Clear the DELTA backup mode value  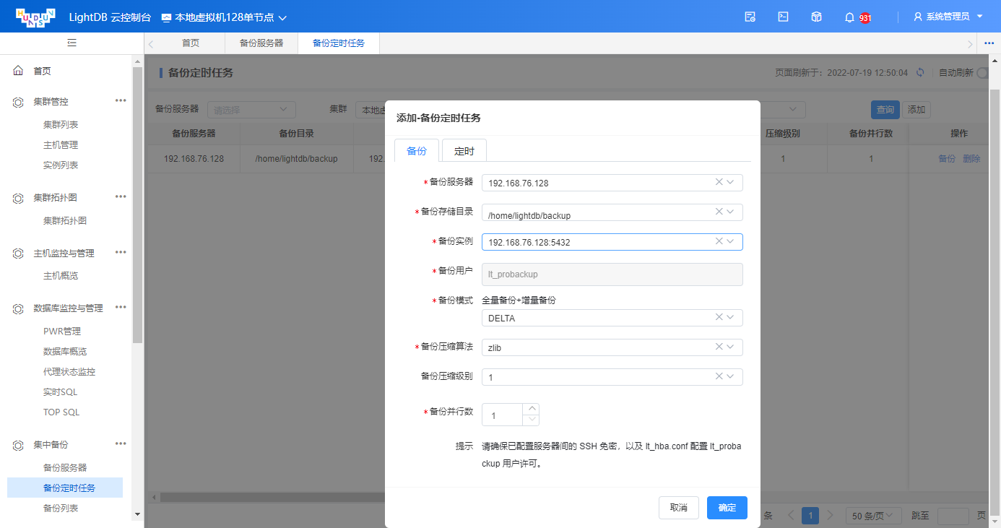coord(719,317)
